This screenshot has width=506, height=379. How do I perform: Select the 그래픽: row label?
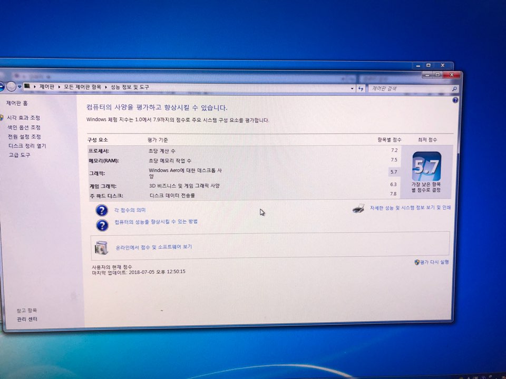(x=97, y=173)
